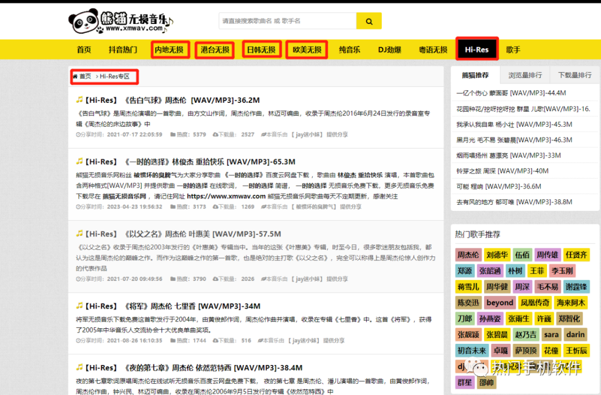The width and height of the screenshot is (601, 395).
Task: Click the 朴树 singer tag
Action: (x=515, y=271)
